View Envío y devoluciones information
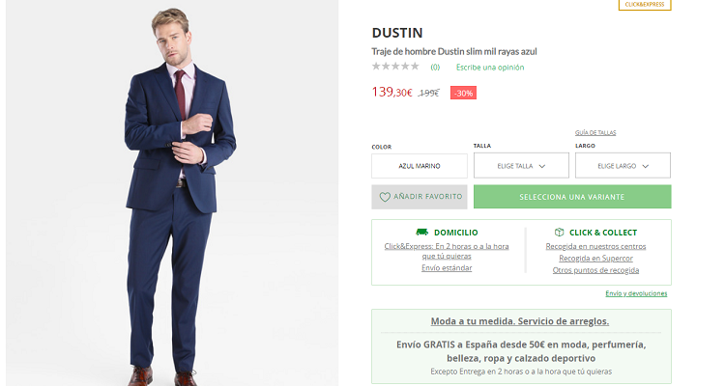 (635, 293)
